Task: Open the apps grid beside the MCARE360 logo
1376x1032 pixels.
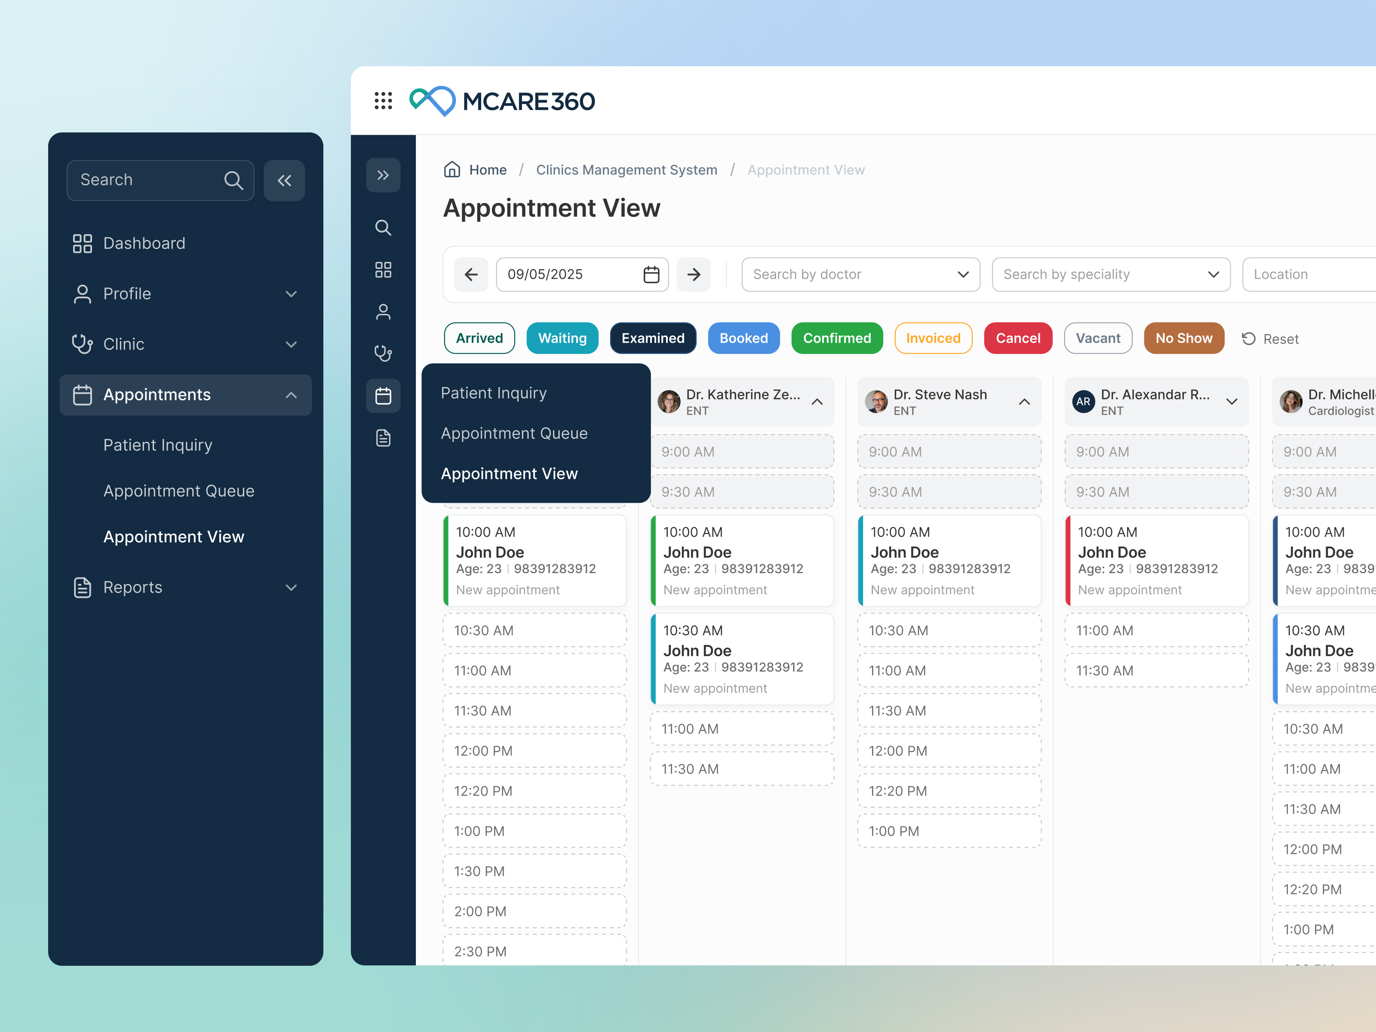Action: [x=383, y=101]
